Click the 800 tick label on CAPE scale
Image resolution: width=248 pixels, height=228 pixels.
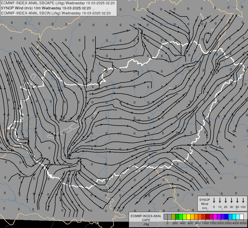point(198,223)
